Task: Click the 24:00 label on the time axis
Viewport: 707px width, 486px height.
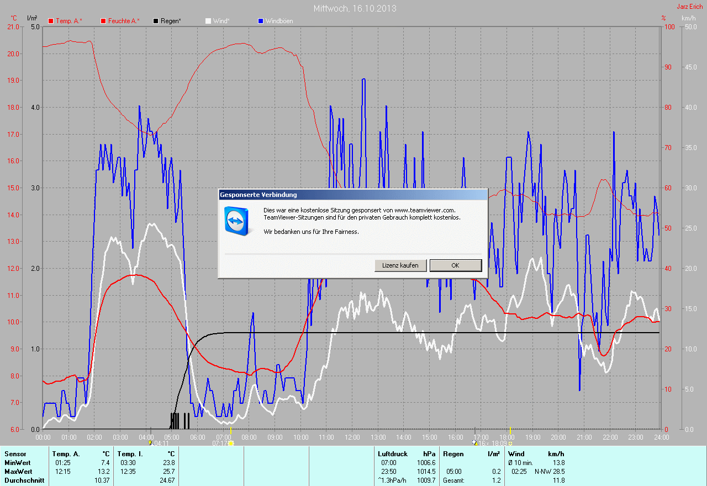Action: coord(661,437)
